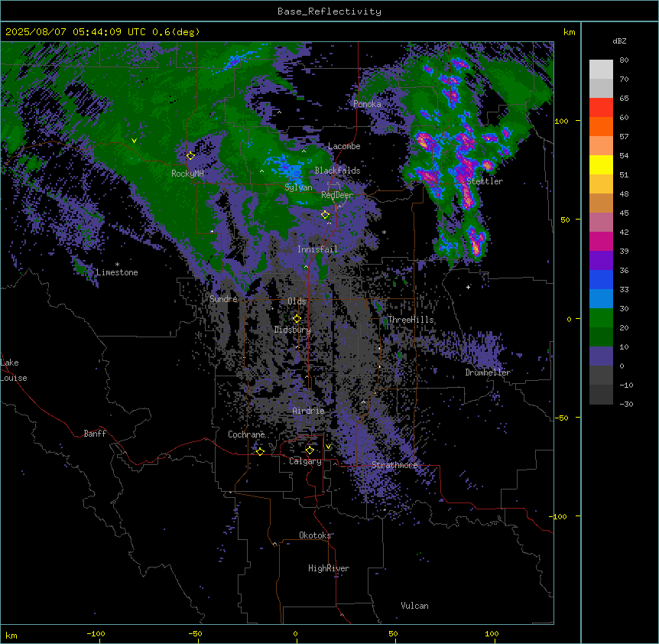Click the Sundre label
Image resolution: width=659 pixels, height=644 pixels.
tap(223, 299)
